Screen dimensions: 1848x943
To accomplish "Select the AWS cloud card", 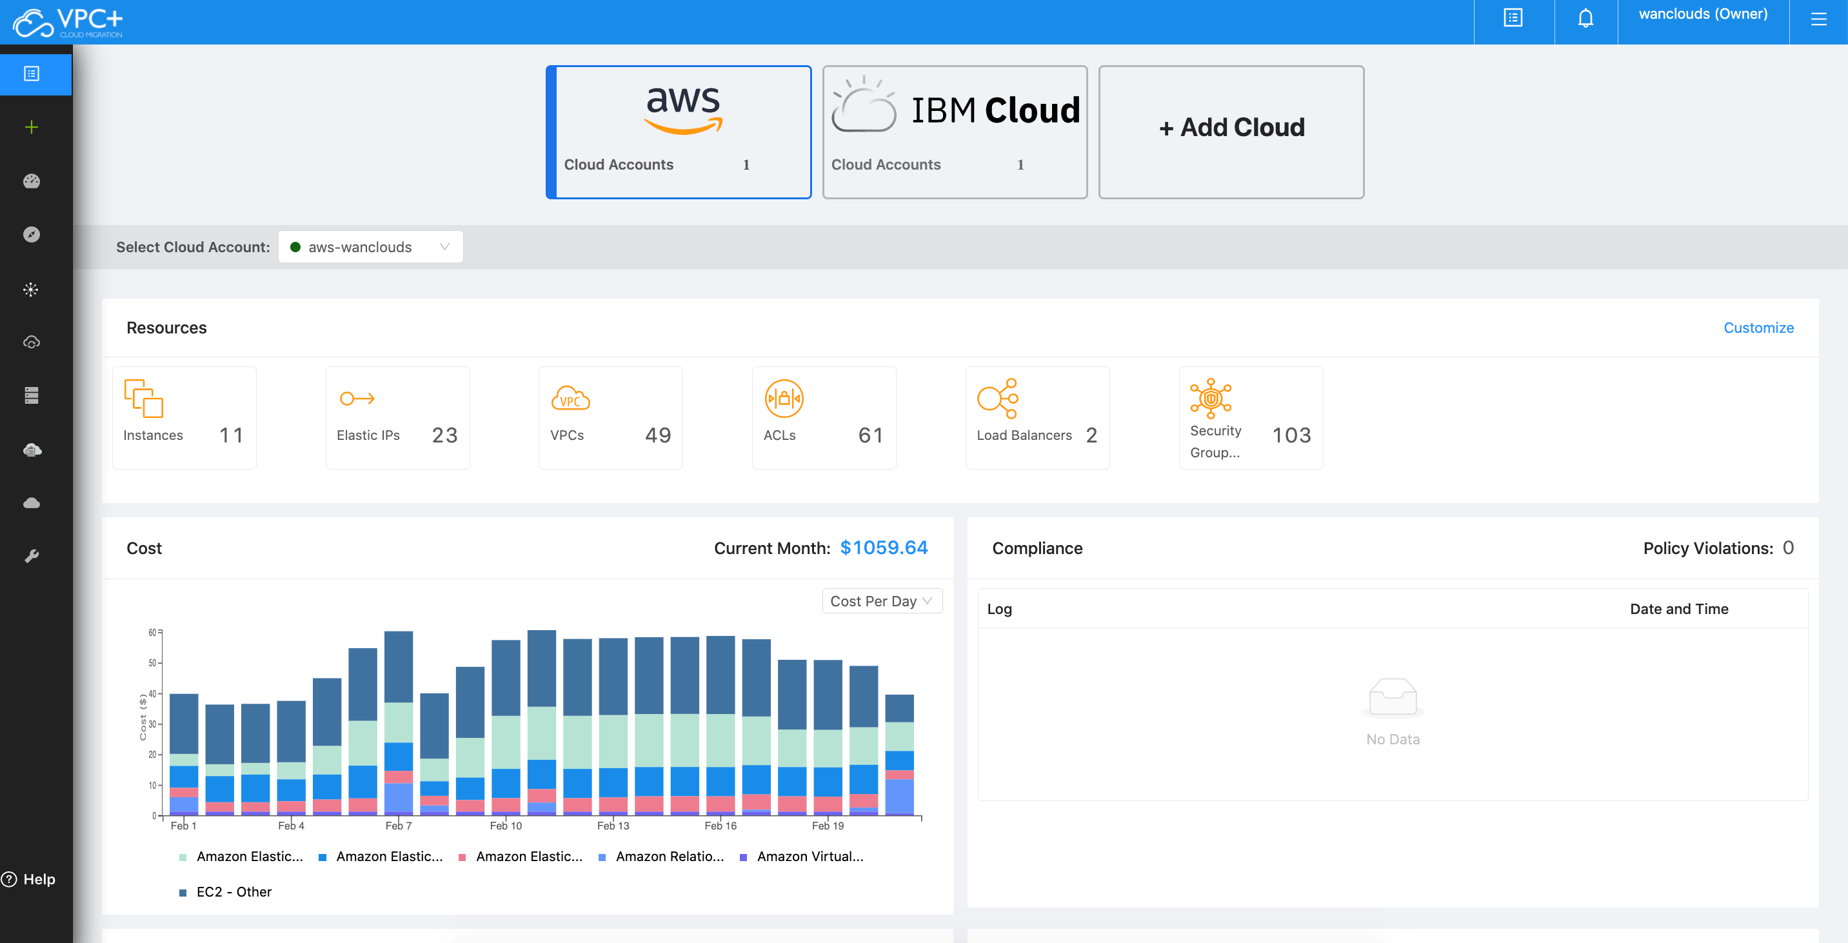I will (x=679, y=132).
